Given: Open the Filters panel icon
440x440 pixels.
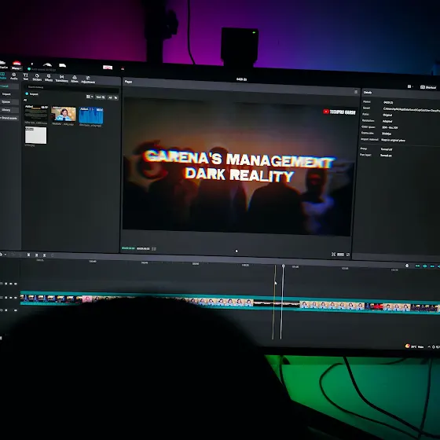Looking at the screenshot, I should [75, 79].
